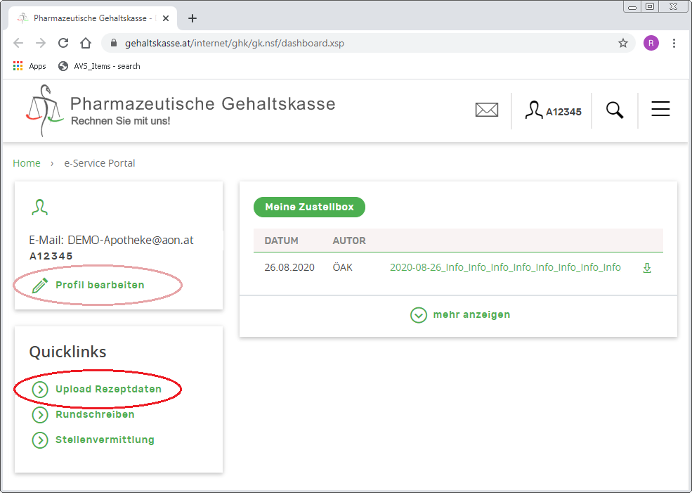
Task: Expand list with mehr anzeigen
Action: [x=461, y=314]
